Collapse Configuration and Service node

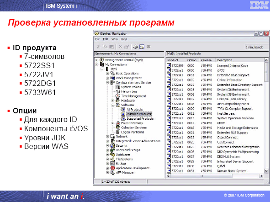click(x=107, y=82)
